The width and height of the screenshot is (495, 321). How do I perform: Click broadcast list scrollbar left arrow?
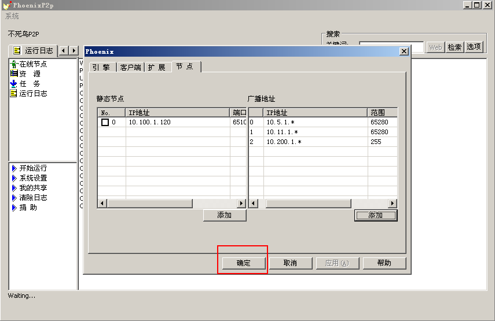(x=253, y=204)
